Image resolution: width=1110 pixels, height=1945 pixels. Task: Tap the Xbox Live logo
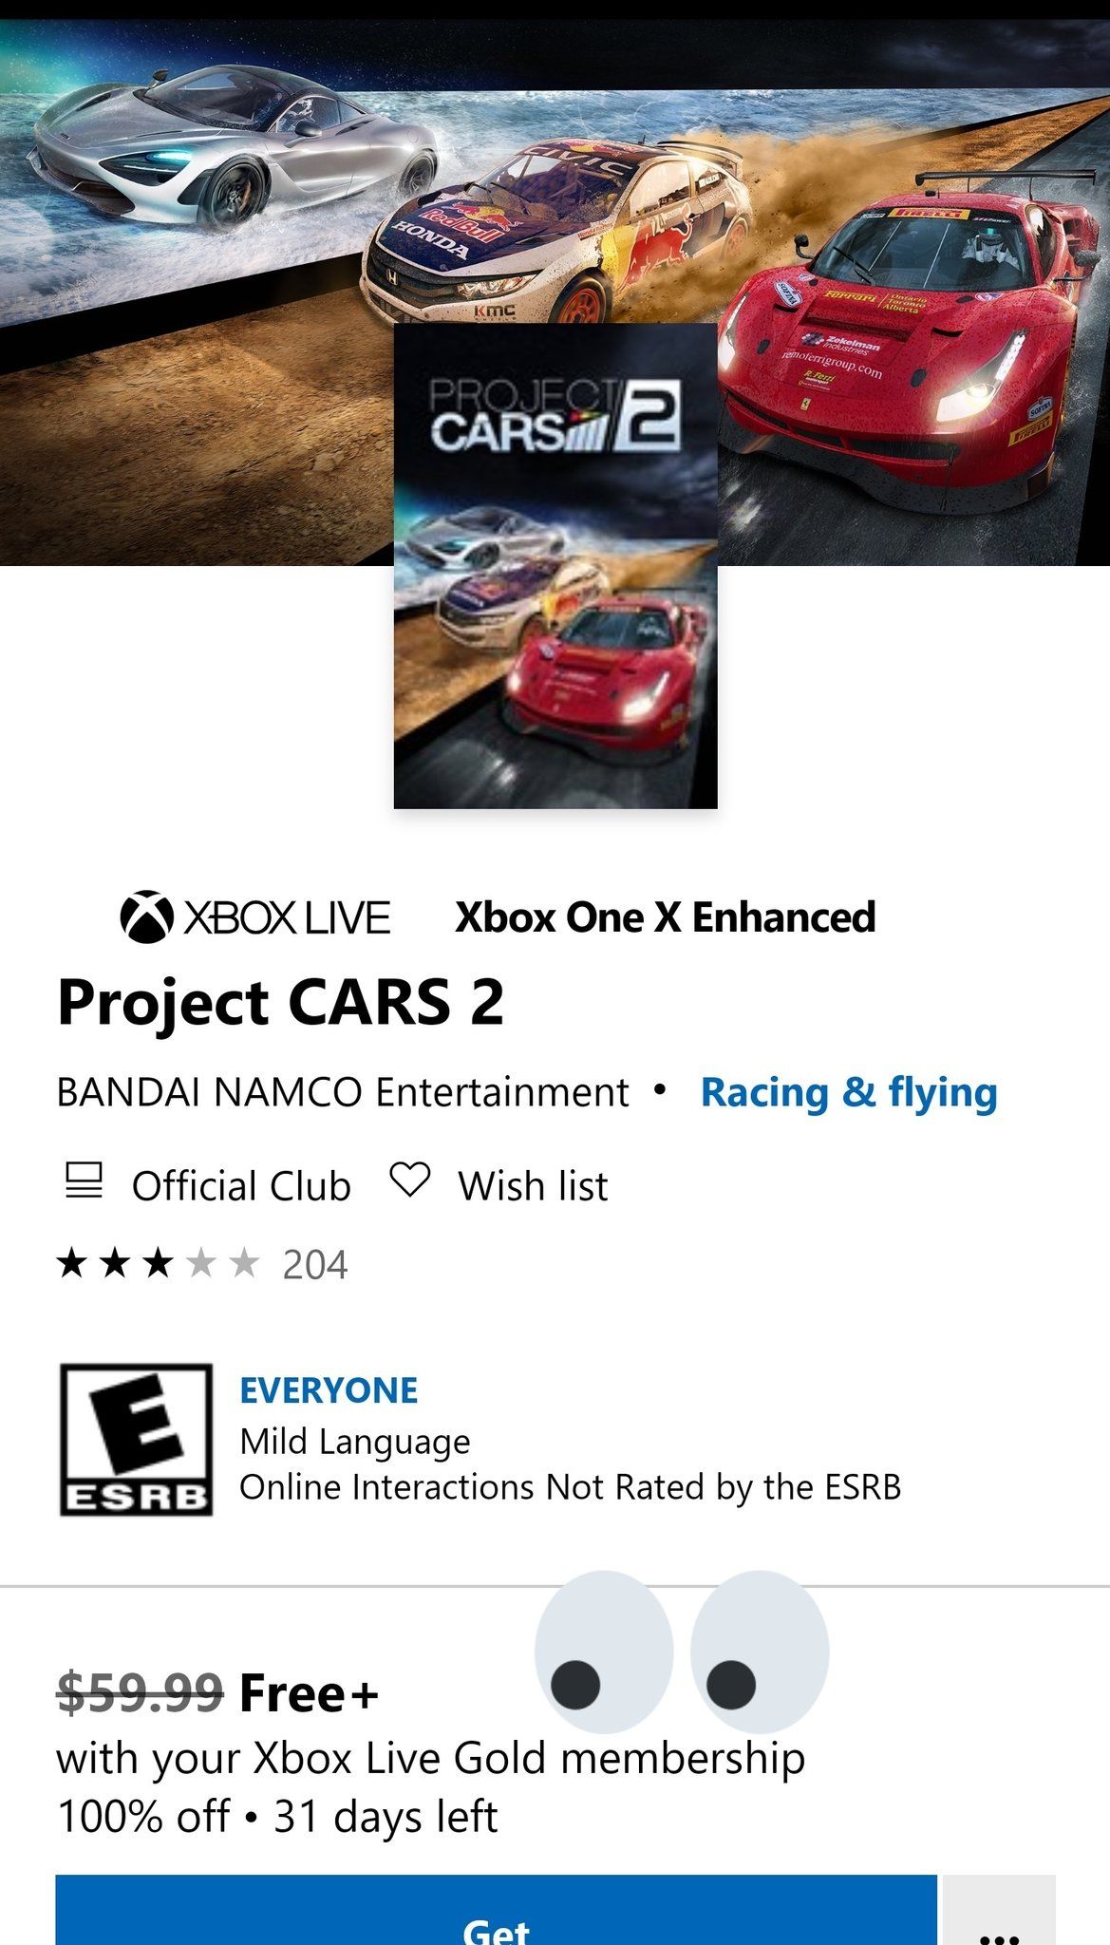pyautogui.click(x=255, y=917)
